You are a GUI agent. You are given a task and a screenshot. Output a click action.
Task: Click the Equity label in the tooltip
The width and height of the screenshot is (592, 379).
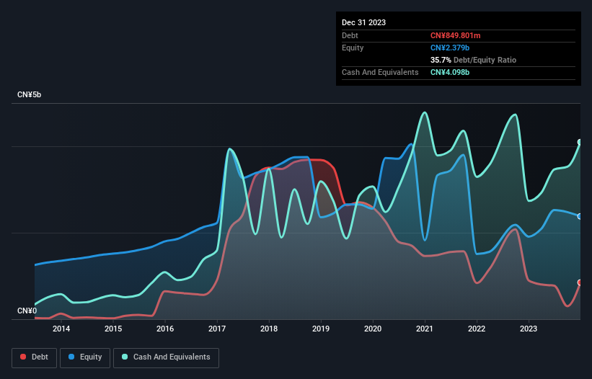(353, 48)
